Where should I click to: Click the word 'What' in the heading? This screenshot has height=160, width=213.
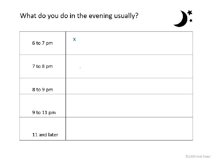click(28, 16)
